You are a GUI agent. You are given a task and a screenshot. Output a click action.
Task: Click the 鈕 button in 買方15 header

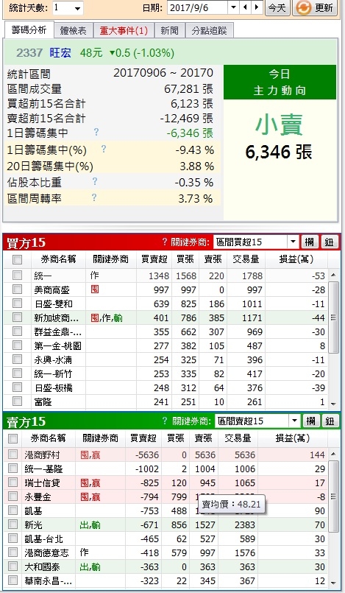pos(329,242)
